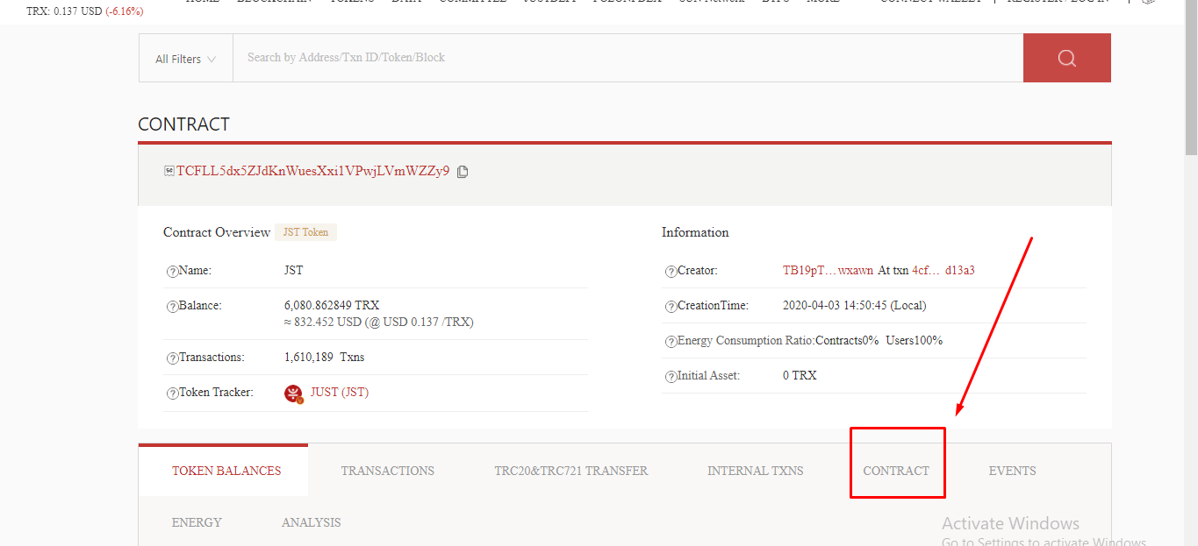Open the TRC20&TRC721 TRANSFER tab
This screenshot has width=1198, height=546.
571,471
